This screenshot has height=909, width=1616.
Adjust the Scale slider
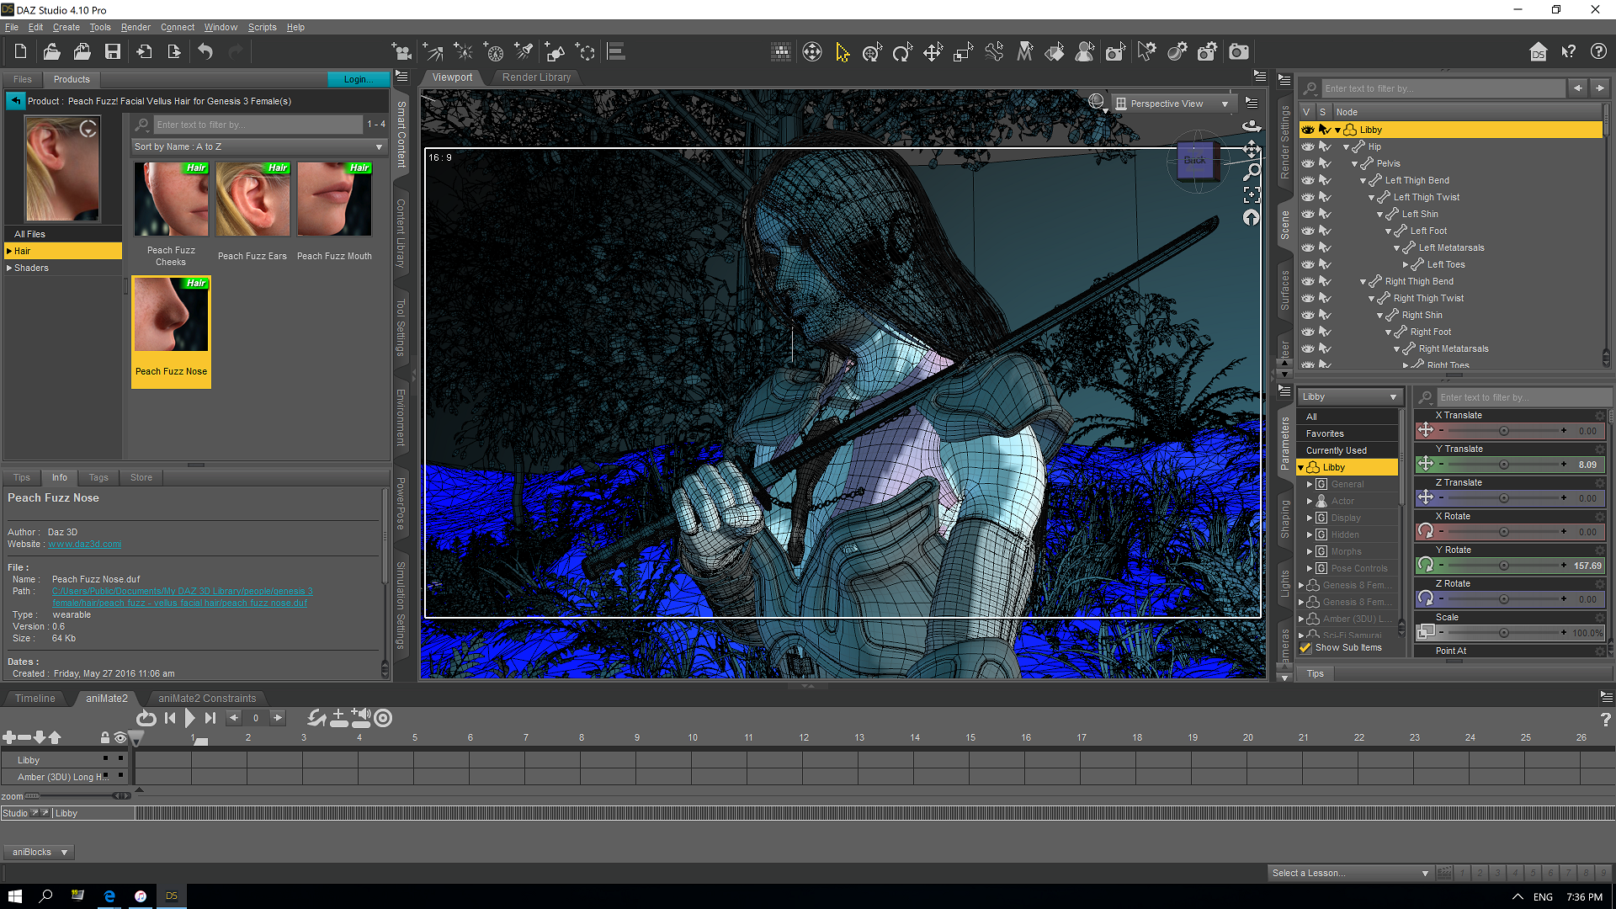point(1503,633)
